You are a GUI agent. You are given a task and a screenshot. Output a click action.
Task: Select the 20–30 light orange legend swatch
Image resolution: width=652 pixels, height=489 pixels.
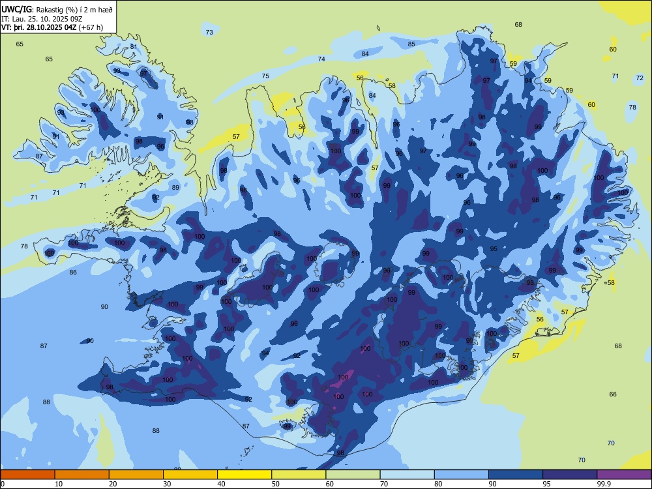click(x=136, y=475)
